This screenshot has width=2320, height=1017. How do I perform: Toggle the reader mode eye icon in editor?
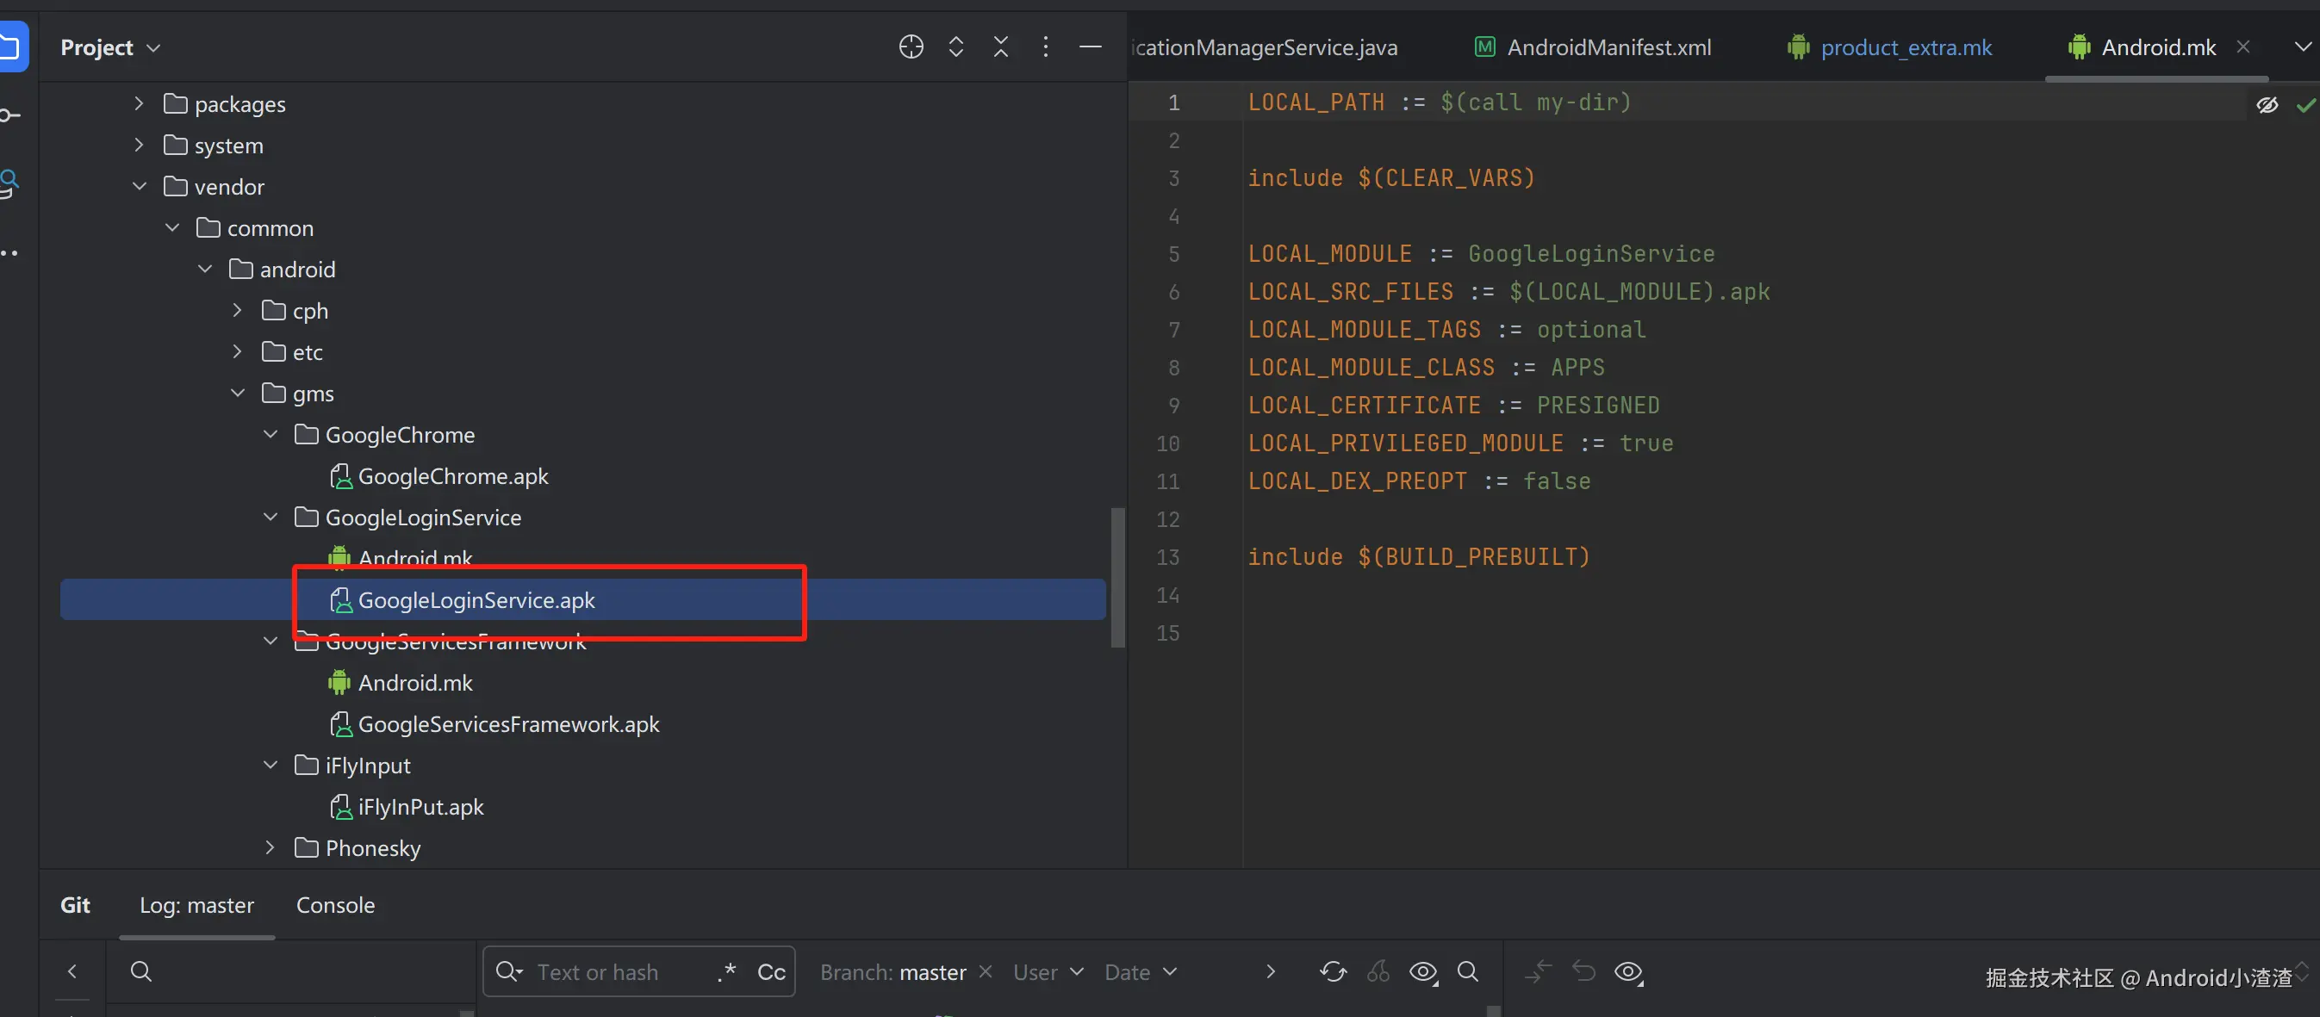point(2267,105)
